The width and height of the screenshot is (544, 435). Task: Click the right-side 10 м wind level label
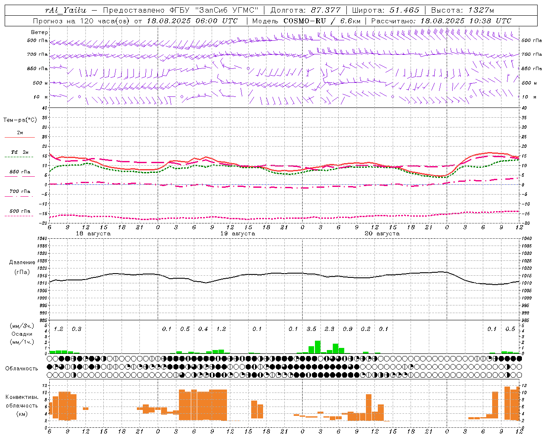pyautogui.click(x=529, y=97)
